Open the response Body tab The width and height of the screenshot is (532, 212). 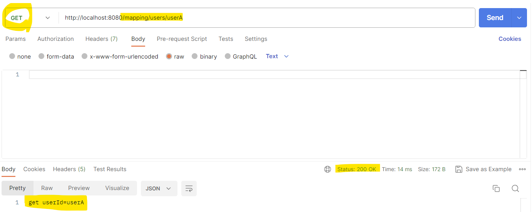[x=8, y=169]
